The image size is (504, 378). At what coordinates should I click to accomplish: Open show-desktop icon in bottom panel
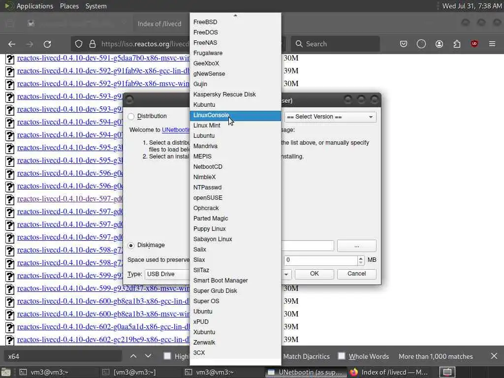[x=6, y=372]
